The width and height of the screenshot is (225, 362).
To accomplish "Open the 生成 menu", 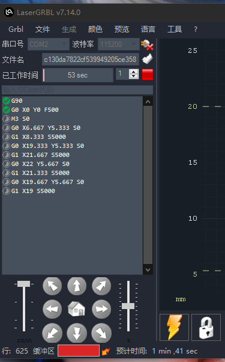I will pos(69,29).
